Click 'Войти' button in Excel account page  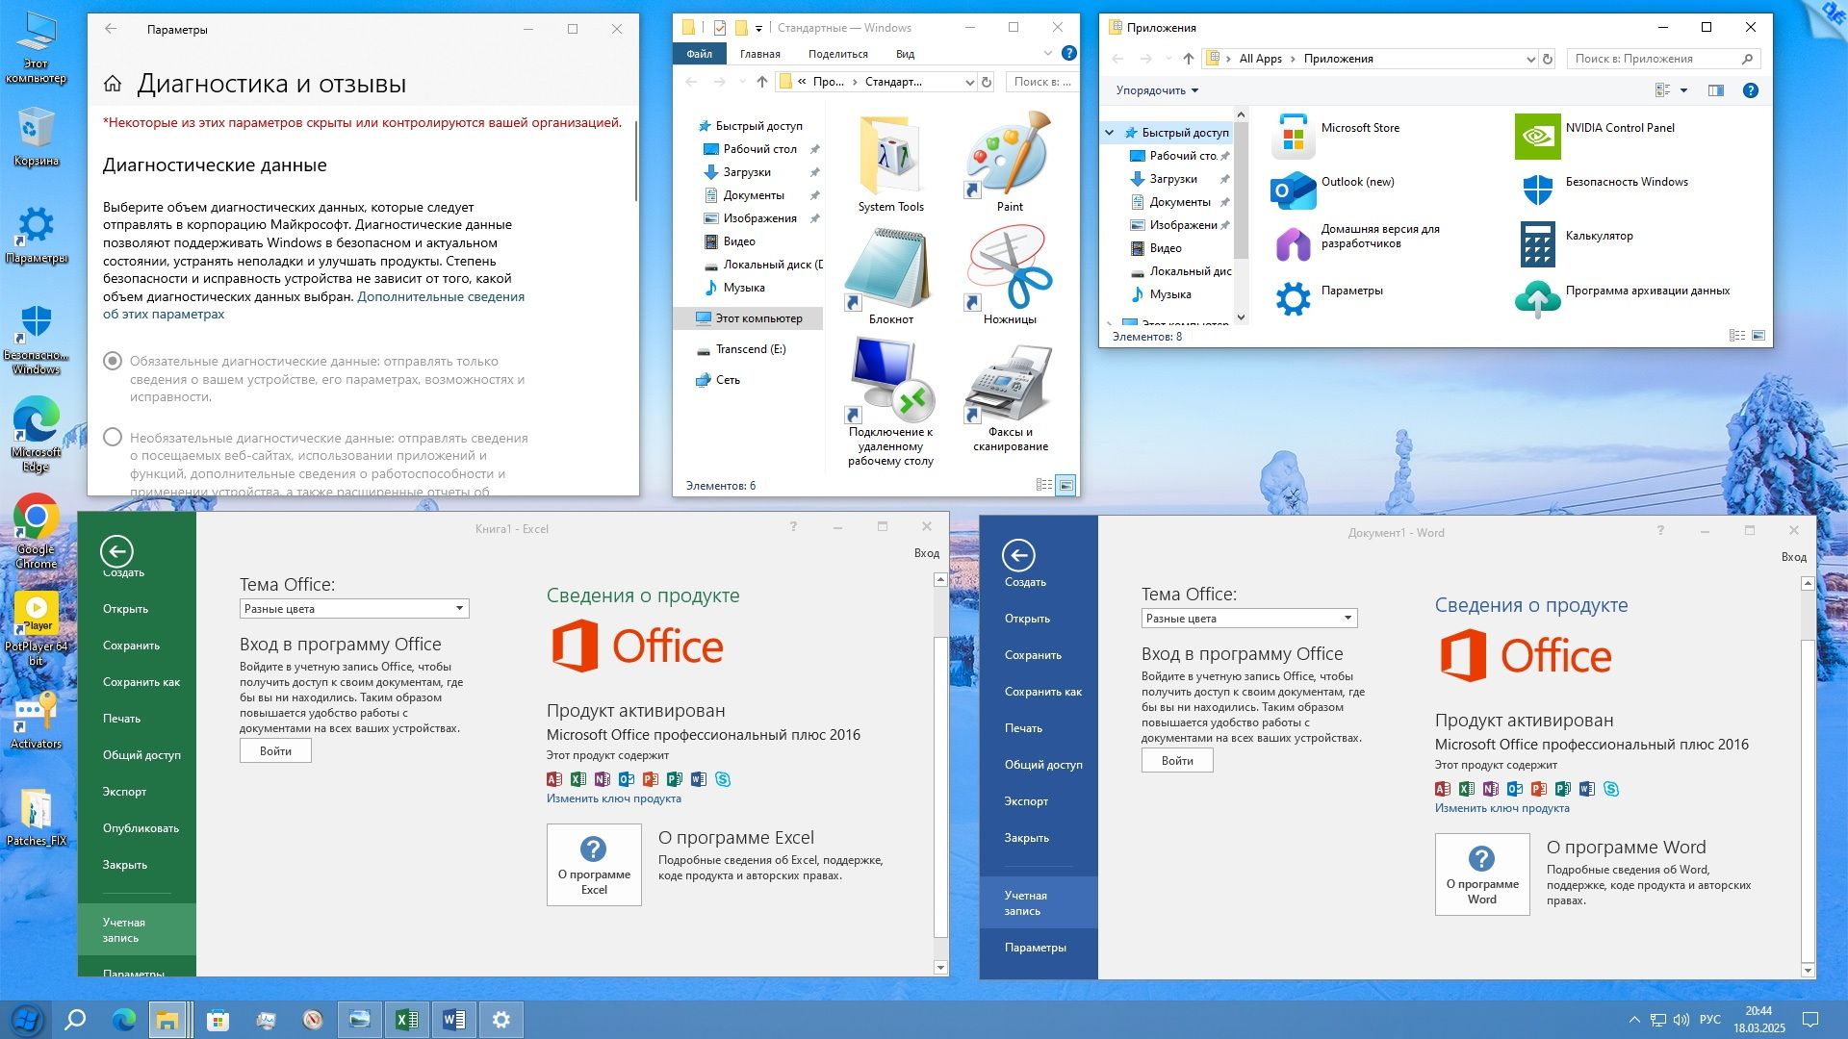(x=275, y=751)
